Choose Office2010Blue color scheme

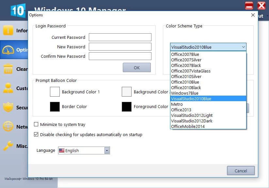click(208, 82)
